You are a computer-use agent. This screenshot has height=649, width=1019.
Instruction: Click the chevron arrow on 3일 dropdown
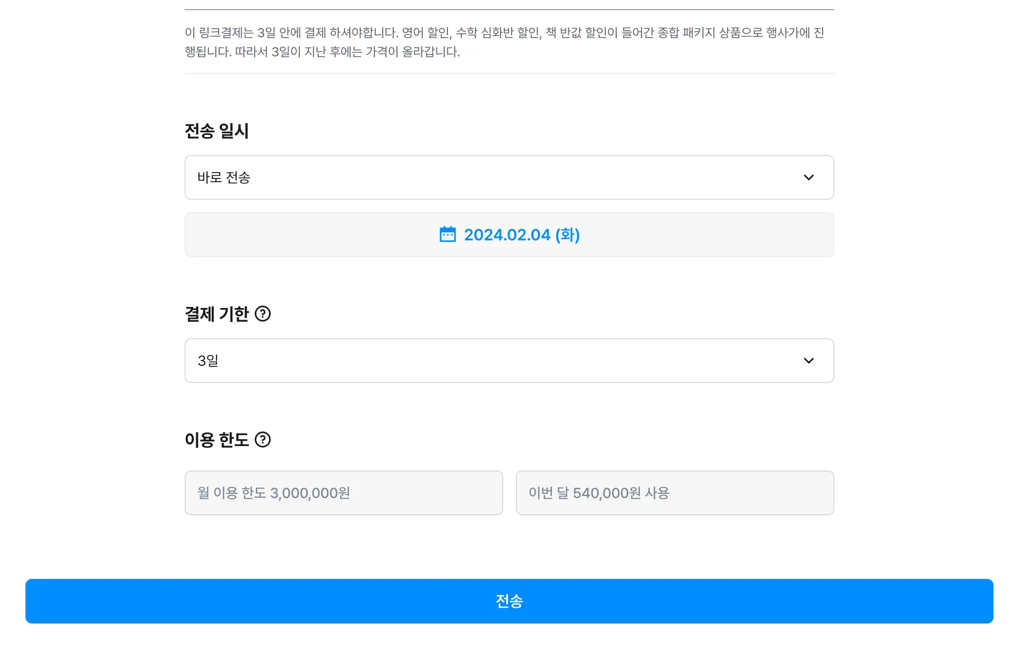click(x=808, y=361)
